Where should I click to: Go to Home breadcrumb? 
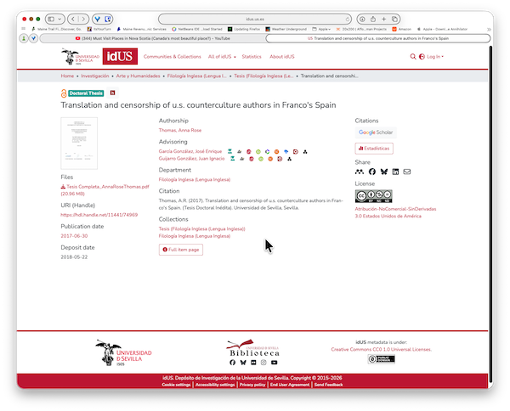[x=67, y=76]
